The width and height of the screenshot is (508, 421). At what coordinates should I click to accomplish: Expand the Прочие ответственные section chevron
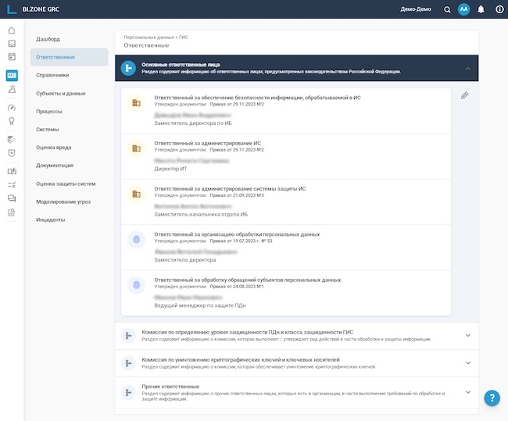click(x=468, y=392)
